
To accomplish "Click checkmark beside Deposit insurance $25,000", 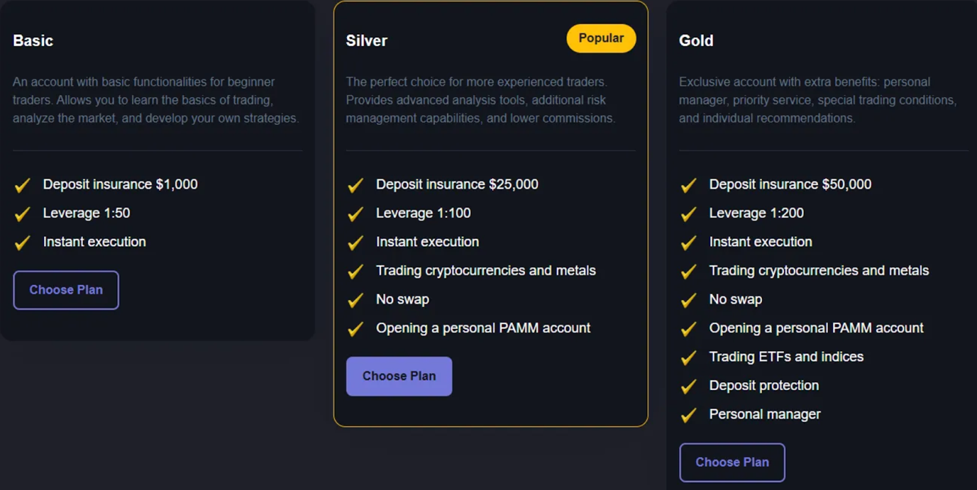I will pyautogui.click(x=355, y=185).
